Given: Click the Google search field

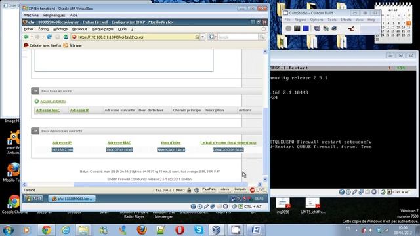Looking at the screenshot, I should click(x=238, y=37).
